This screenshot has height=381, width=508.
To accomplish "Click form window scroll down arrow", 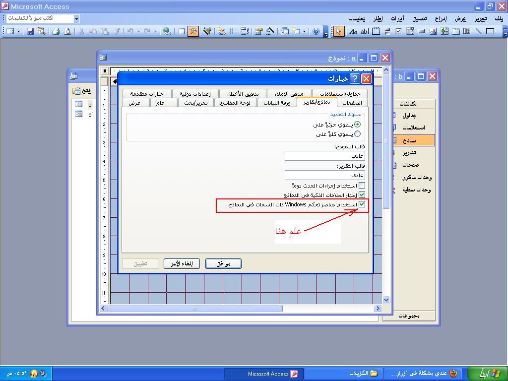I will point(386,300).
